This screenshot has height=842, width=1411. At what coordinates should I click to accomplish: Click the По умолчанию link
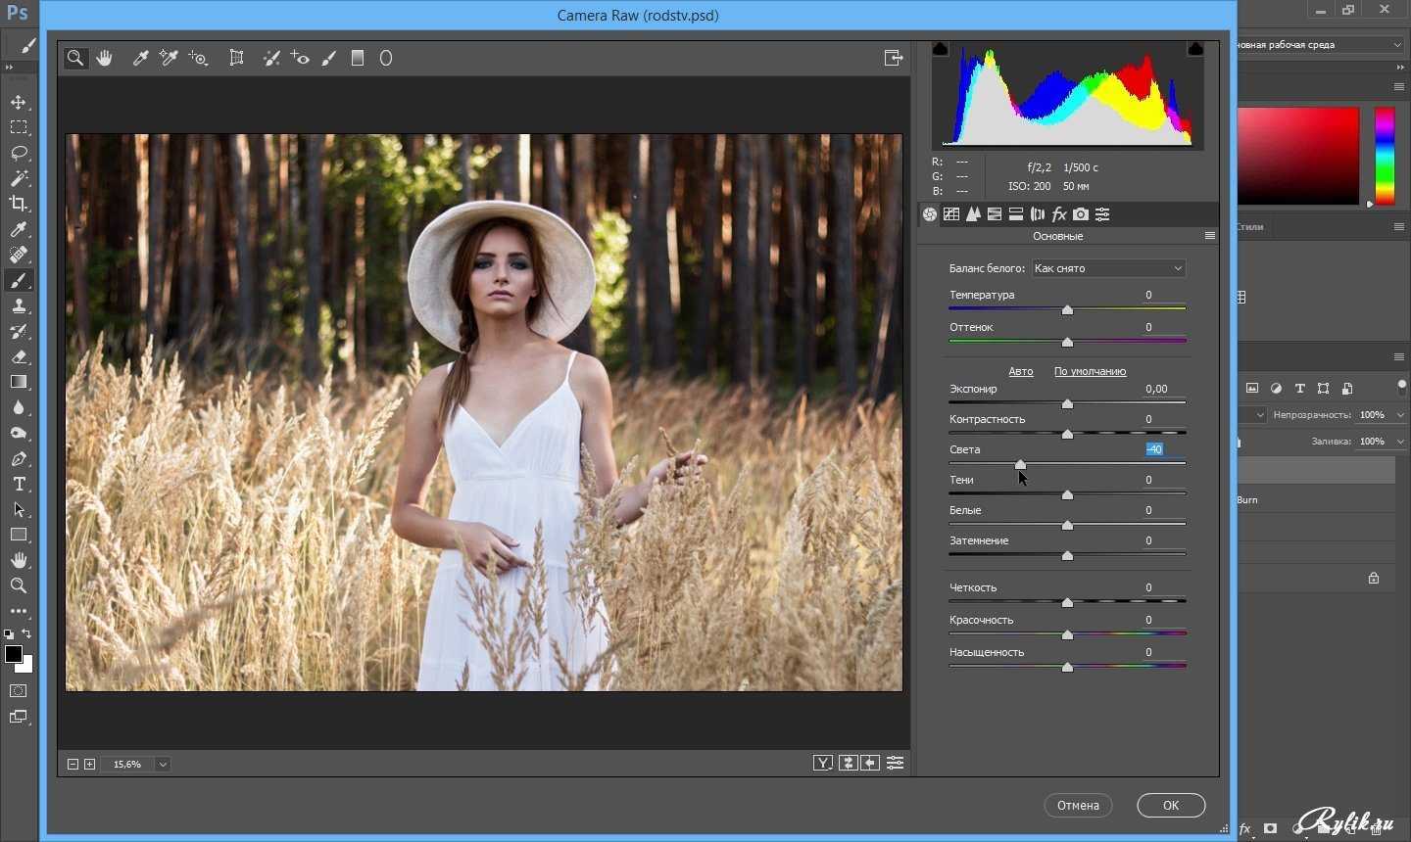(x=1090, y=371)
